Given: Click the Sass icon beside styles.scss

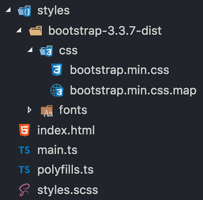Looking at the screenshot, I should 24,190.
